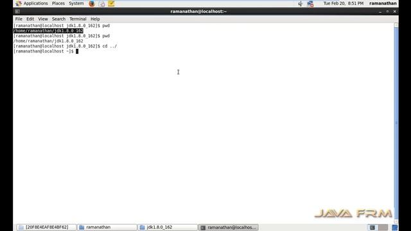Click the 'cd ../' command line
This screenshot has width=411, height=231.
pyautogui.click(x=66, y=46)
